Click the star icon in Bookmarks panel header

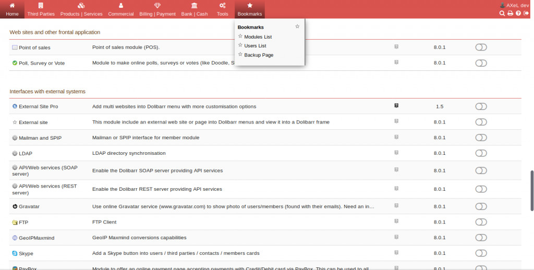[297, 26]
